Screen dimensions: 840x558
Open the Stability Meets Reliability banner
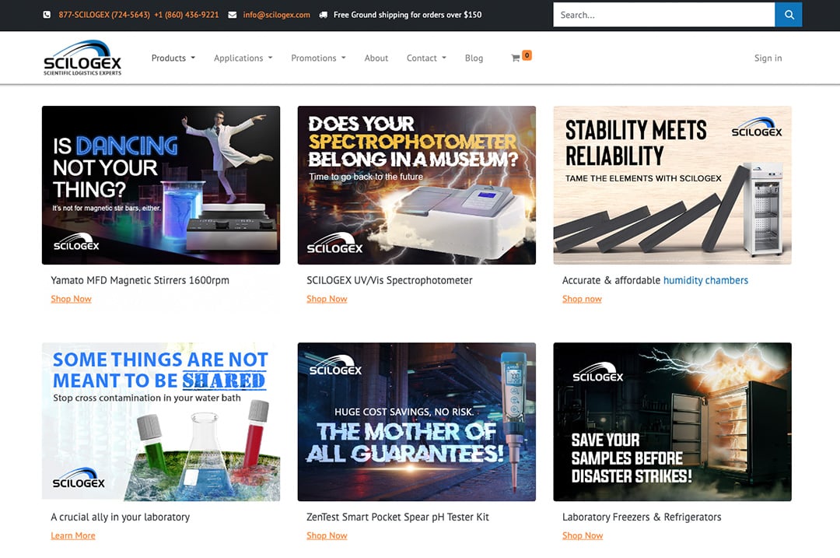(x=672, y=185)
